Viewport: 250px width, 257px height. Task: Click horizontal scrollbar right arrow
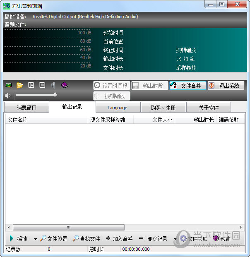pyautogui.click(x=241, y=227)
